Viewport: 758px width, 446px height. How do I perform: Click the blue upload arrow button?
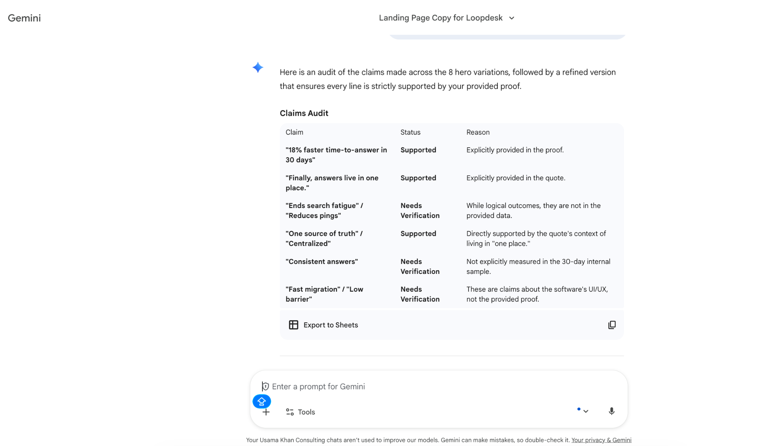pos(262,401)
